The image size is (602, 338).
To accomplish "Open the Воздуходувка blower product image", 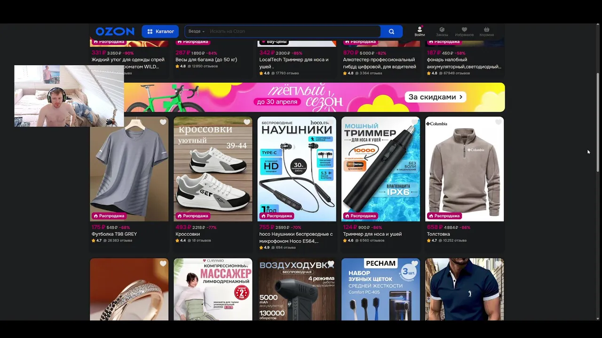I will click(297, 289).
